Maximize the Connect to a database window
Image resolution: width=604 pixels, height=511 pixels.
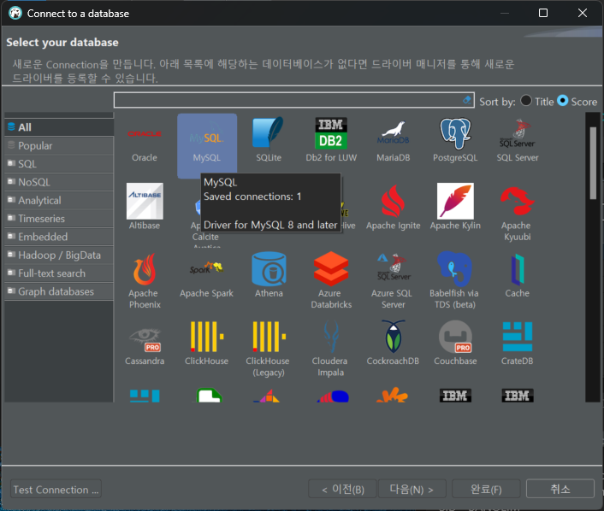[x=543, y=13]
